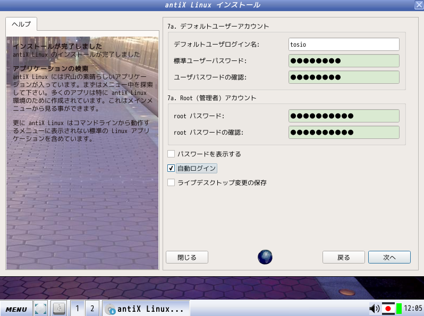Screen dimensions: 424x316
Task: Switch to workspace 1
Action: click(78, 309)
